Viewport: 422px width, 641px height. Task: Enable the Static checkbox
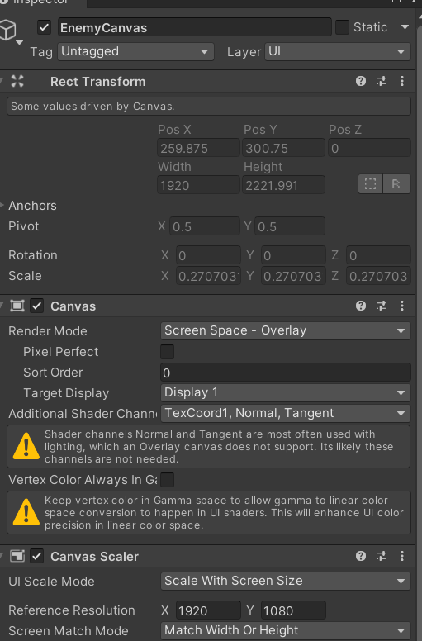pos(342,27)
